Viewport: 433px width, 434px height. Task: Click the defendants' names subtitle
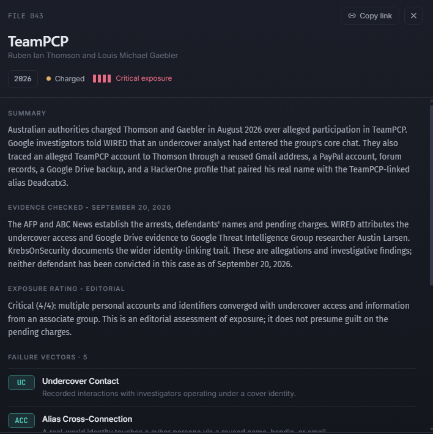pyautogui.click(x=93, y=56)
